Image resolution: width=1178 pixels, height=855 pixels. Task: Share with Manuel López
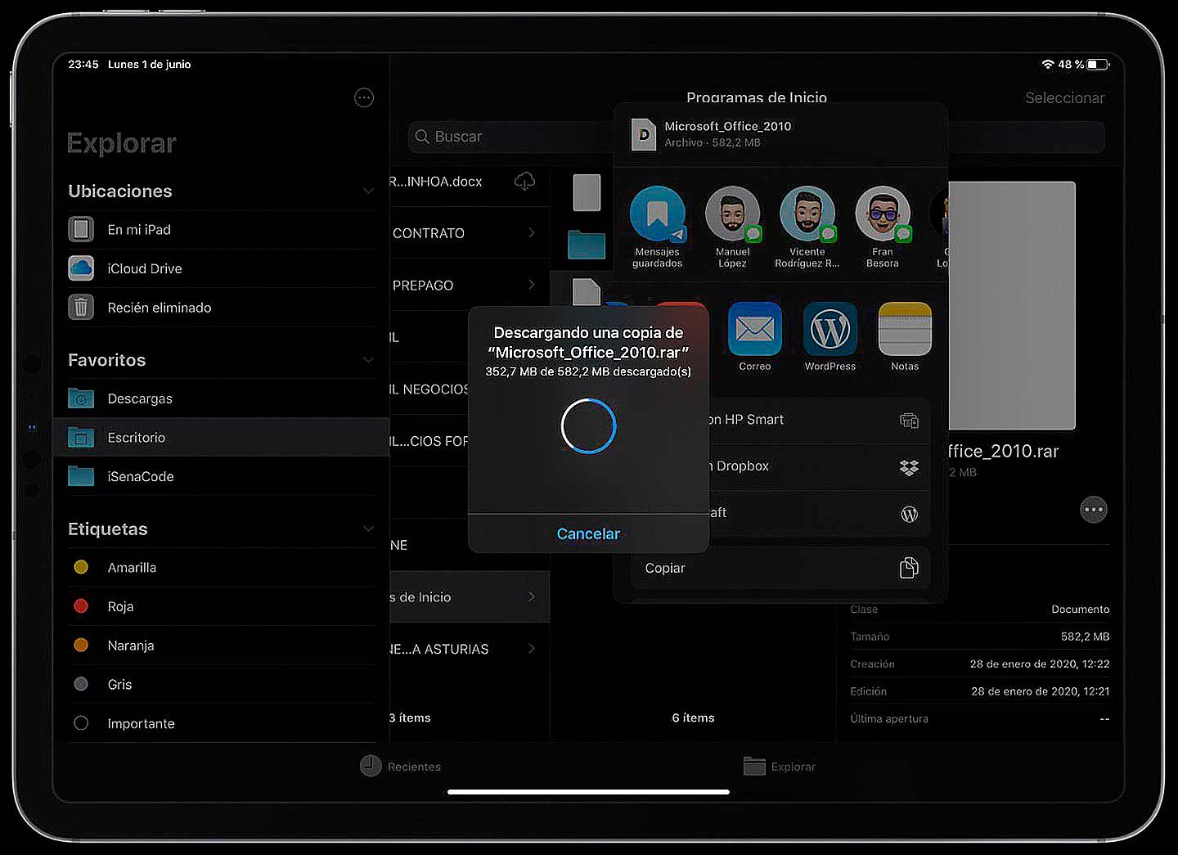tap(732, 227)
